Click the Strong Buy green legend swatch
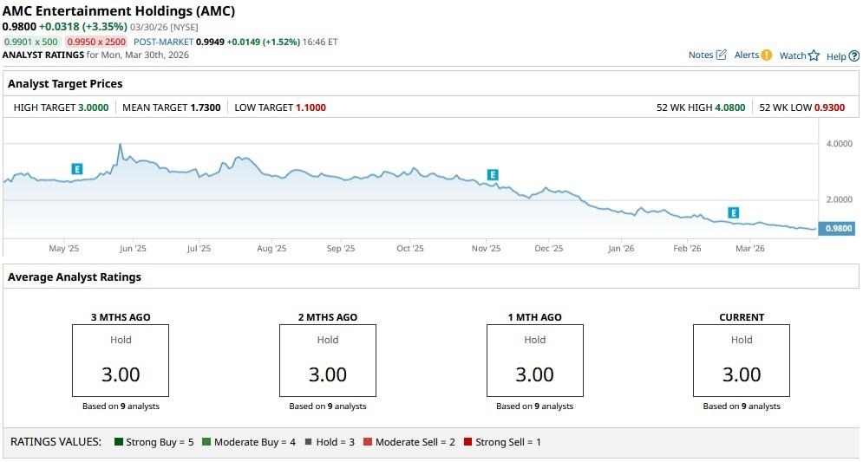Screen dimensions: 863x462 click(118, 442)
